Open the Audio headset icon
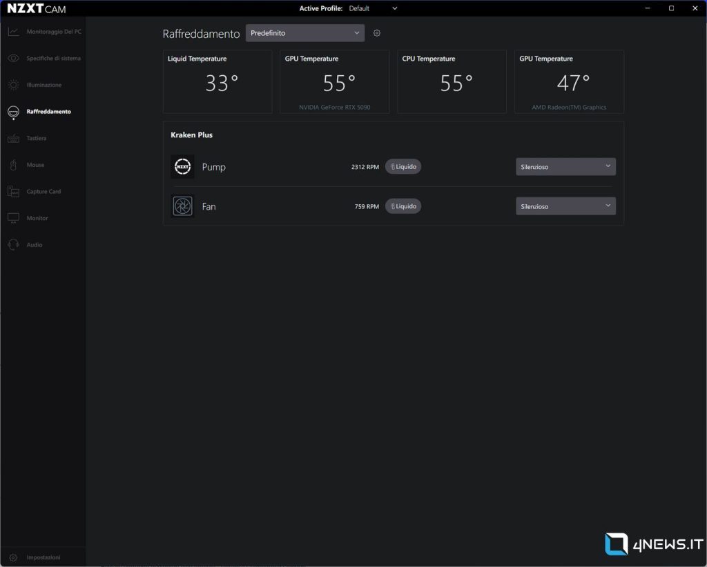 13,245
